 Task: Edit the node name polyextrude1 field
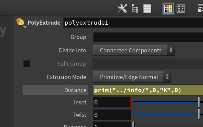tap(133, 23)
